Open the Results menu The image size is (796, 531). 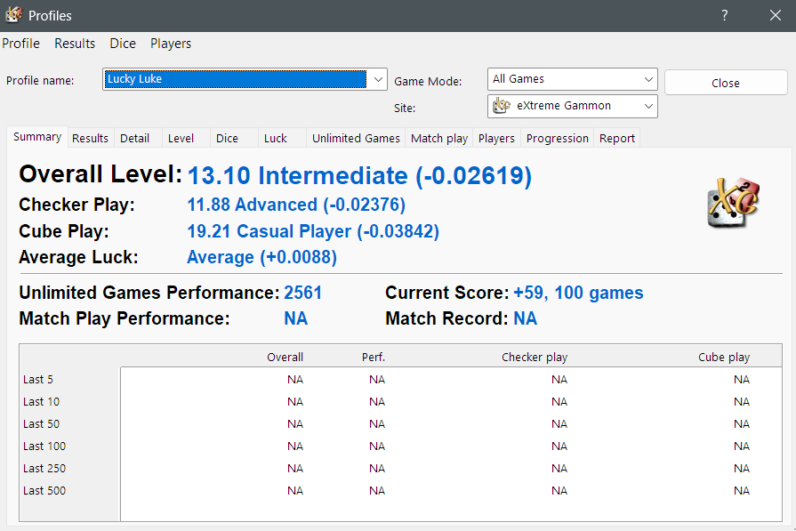[x=75, y=44]
